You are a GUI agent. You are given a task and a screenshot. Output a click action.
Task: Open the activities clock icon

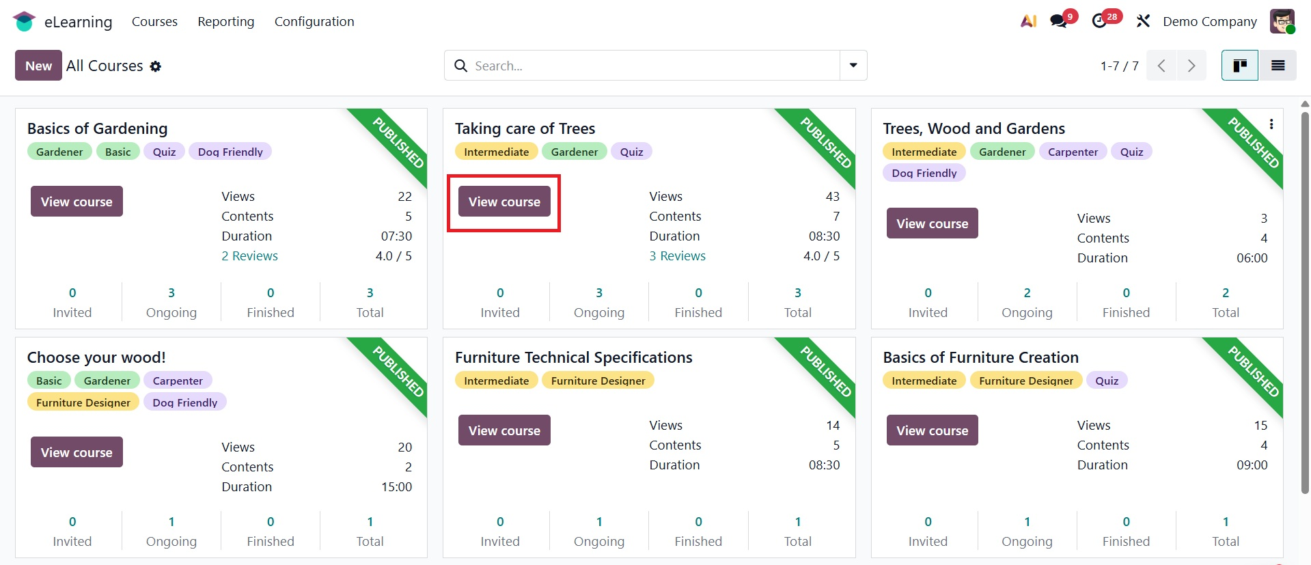point(1100,21)
